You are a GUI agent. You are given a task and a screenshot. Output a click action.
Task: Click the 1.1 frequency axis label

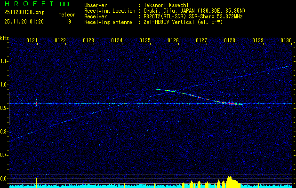(4, 61)
